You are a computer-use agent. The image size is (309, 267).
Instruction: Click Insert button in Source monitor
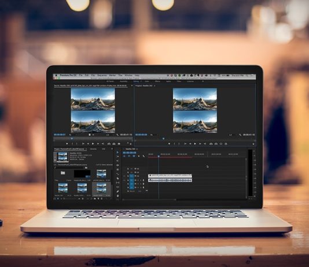pos(109,144)
